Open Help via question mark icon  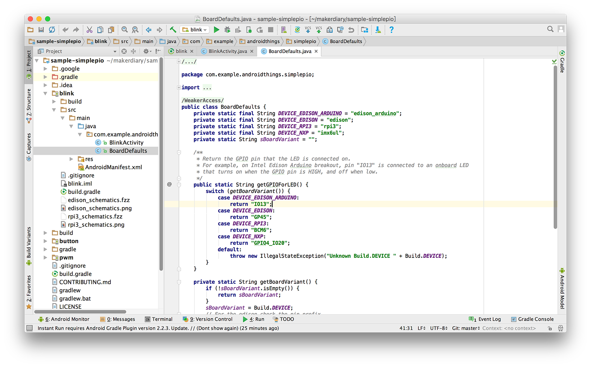point(391,30)
